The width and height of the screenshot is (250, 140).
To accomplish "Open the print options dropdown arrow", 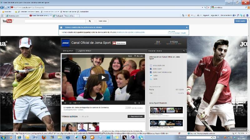I will tap(201, 15).
